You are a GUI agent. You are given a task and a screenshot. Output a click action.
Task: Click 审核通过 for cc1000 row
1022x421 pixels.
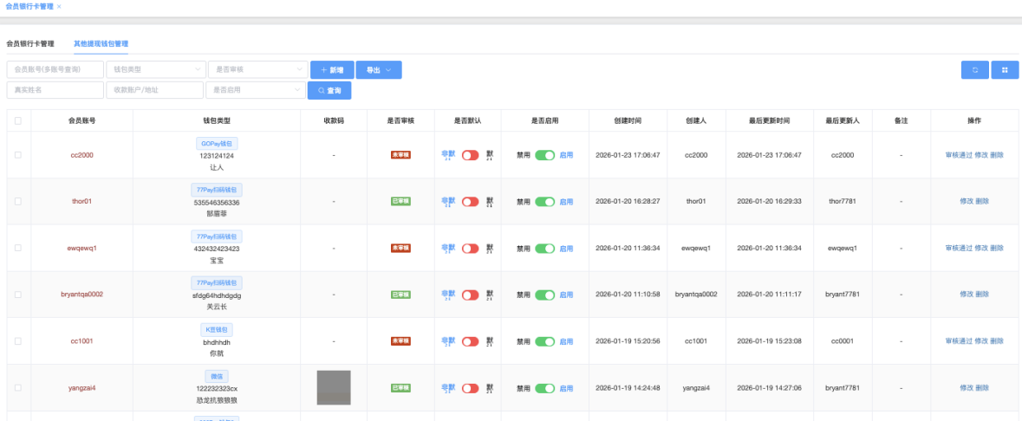pyautogui.click(x=958, y=341)
